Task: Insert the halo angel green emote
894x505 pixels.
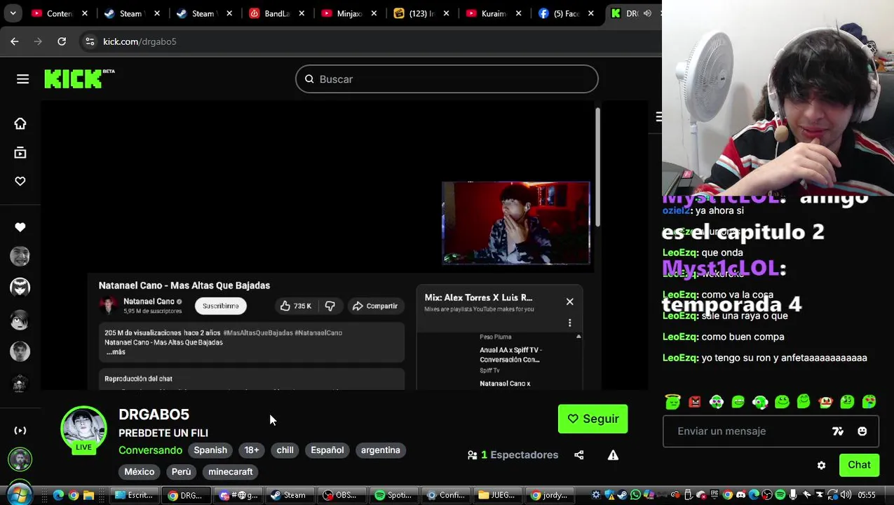Action: 673,402
